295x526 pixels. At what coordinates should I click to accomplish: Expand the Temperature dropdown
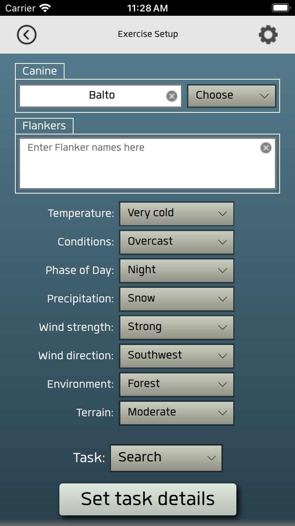(x=177, y=213)
